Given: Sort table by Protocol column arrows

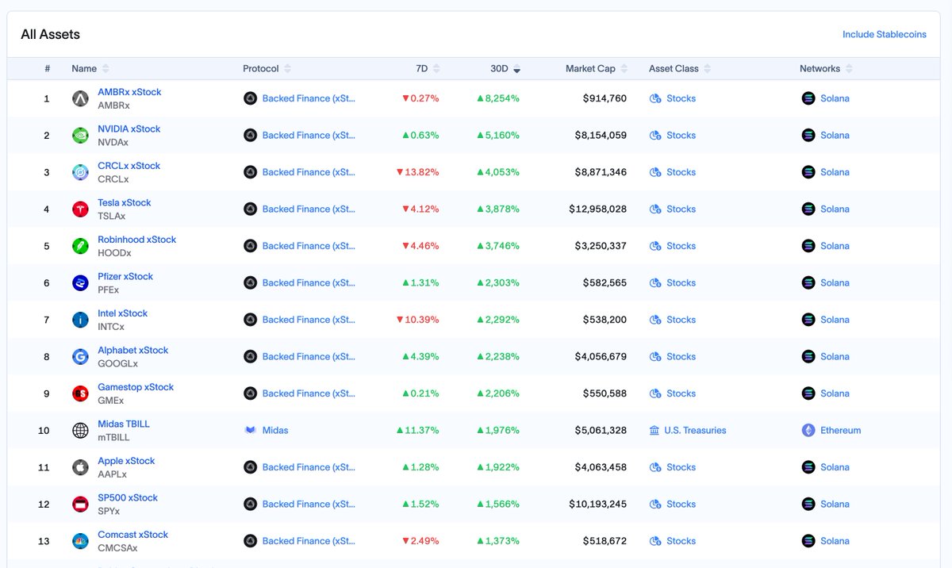Looking at the screenshot, I should point(287,69).
